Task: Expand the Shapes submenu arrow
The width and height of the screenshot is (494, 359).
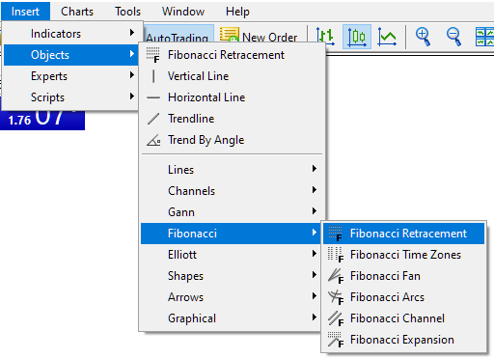Action: (315, 275)
